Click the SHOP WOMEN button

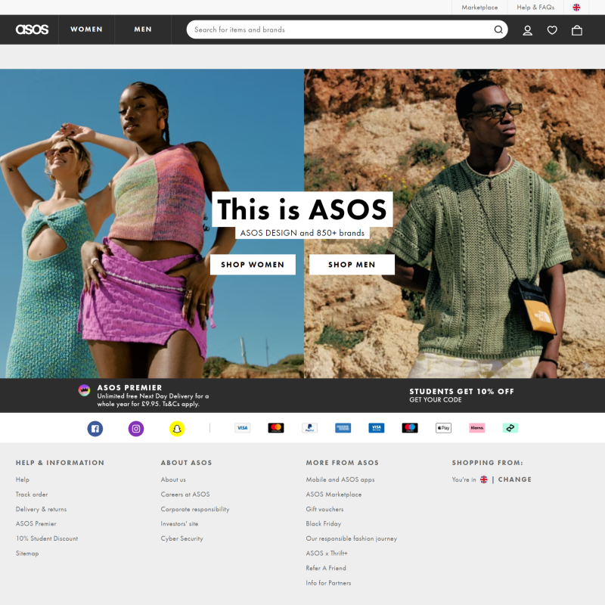tap(253, 265)
